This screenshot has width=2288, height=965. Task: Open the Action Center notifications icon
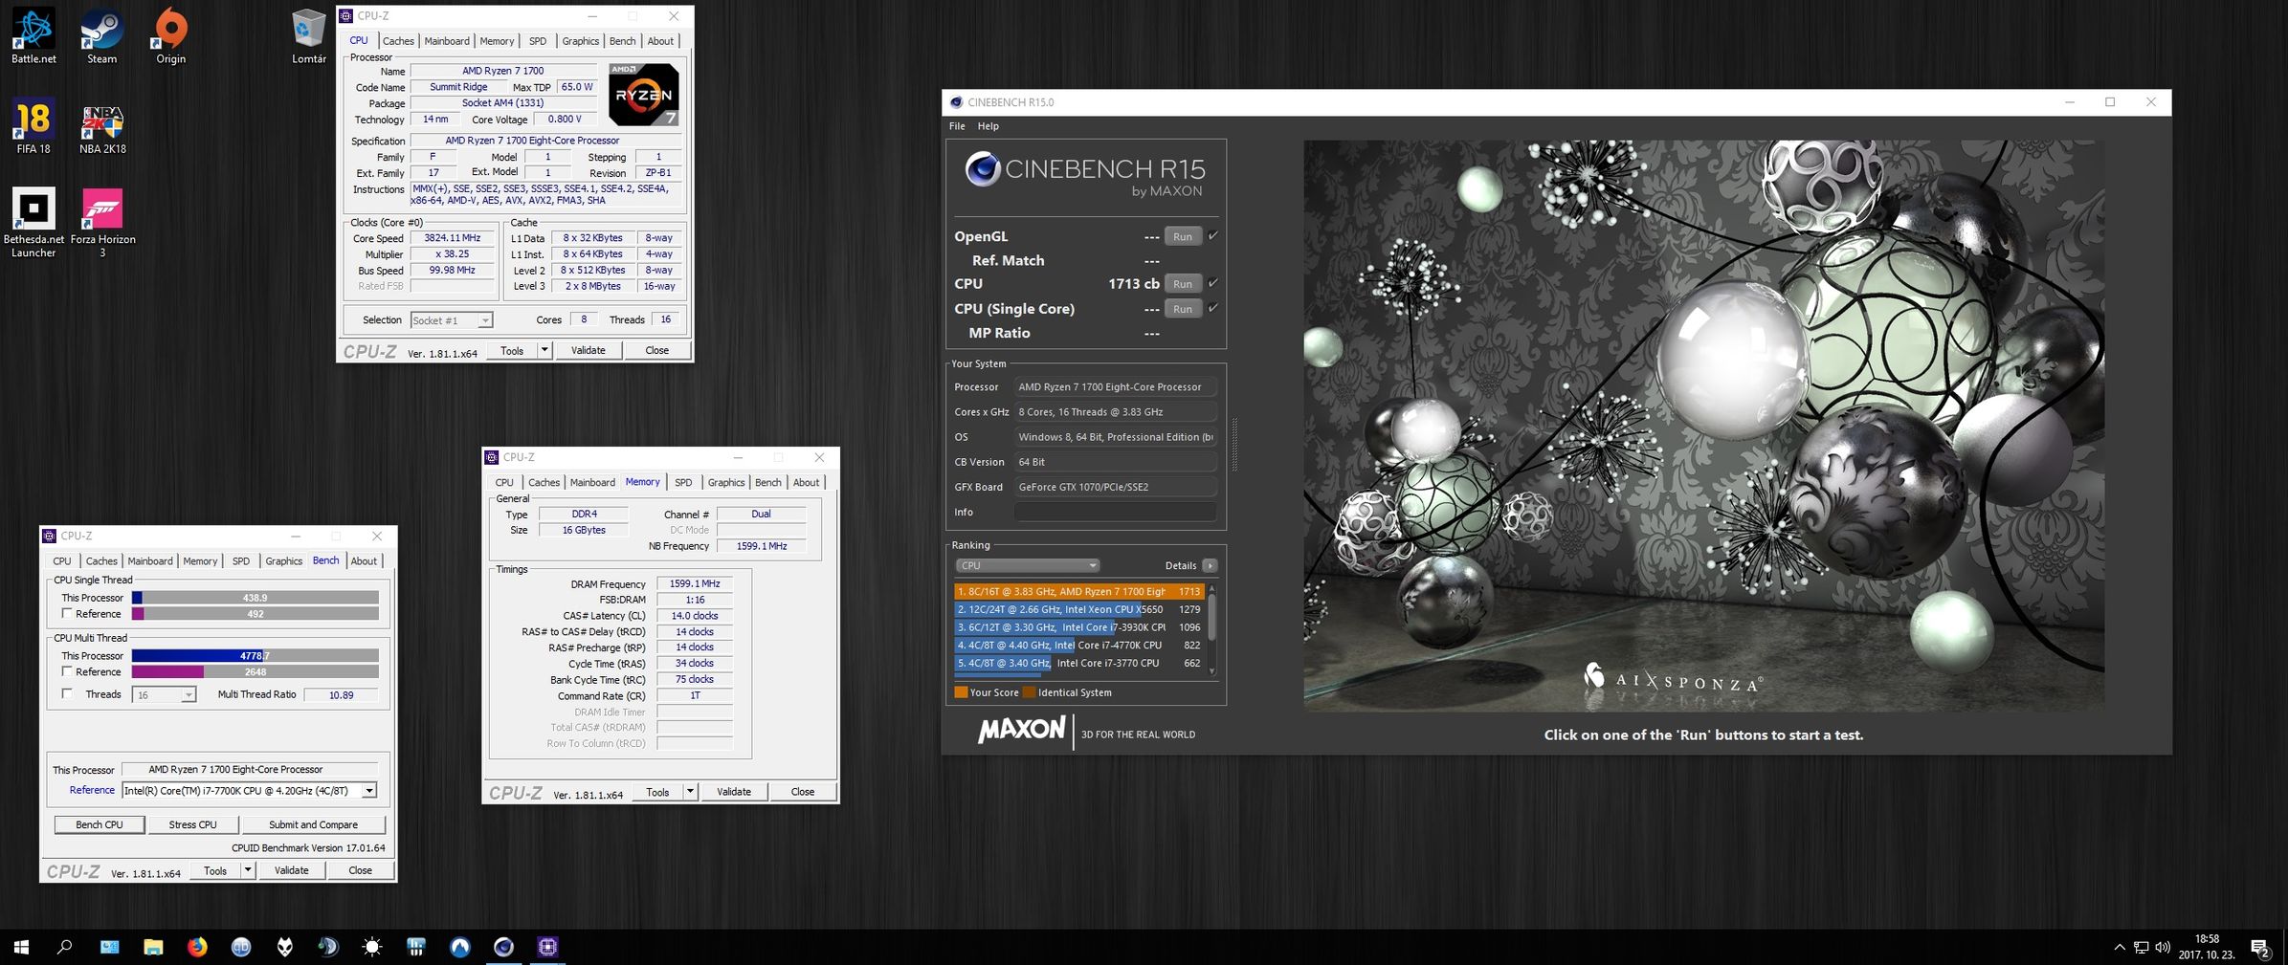point(2261,948)
